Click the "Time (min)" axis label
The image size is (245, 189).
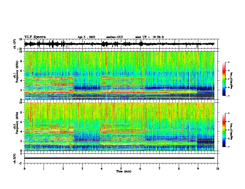click(124, 171)
